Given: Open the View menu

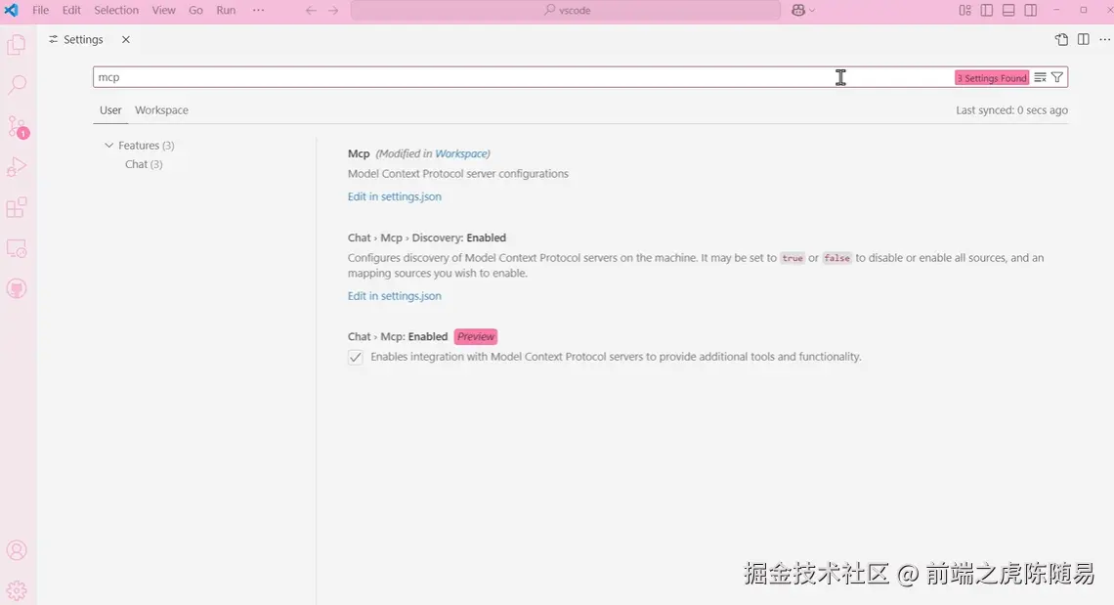Looking at the screenshot, I should click(163, 10).
